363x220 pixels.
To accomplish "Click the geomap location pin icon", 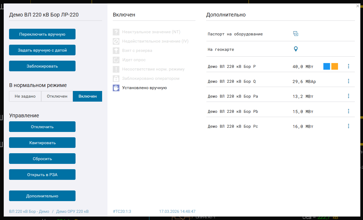I will [295, 49].
